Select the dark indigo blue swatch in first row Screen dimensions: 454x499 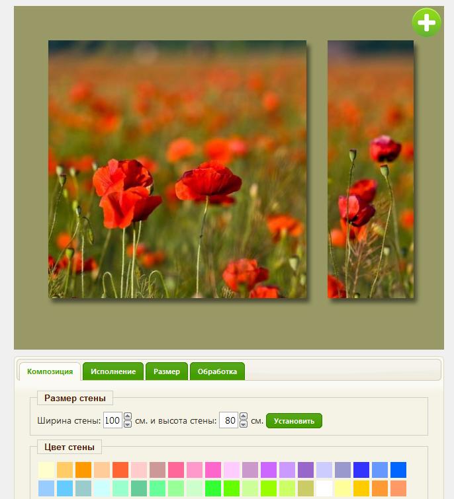pos(361,470)
